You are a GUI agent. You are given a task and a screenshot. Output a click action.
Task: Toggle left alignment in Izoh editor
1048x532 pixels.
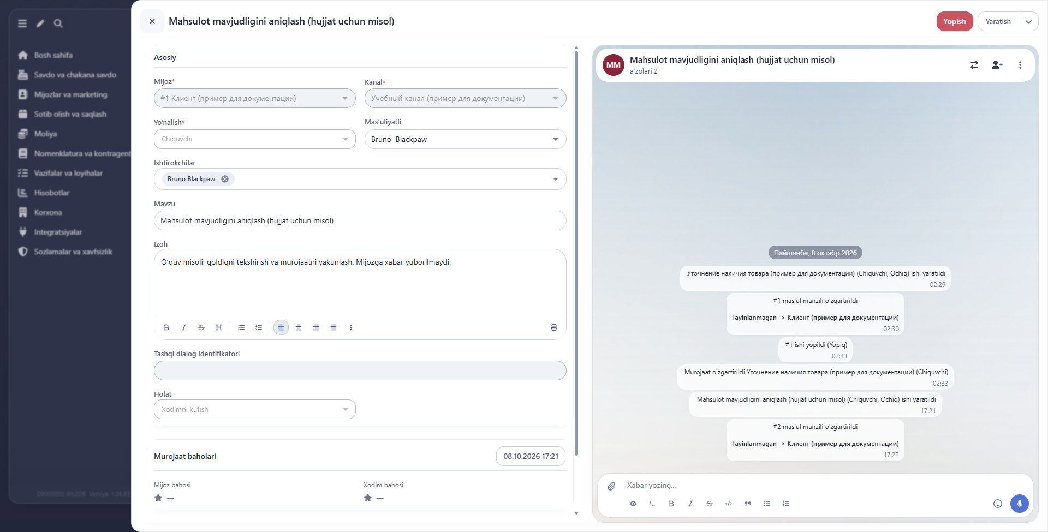(281, 327)
